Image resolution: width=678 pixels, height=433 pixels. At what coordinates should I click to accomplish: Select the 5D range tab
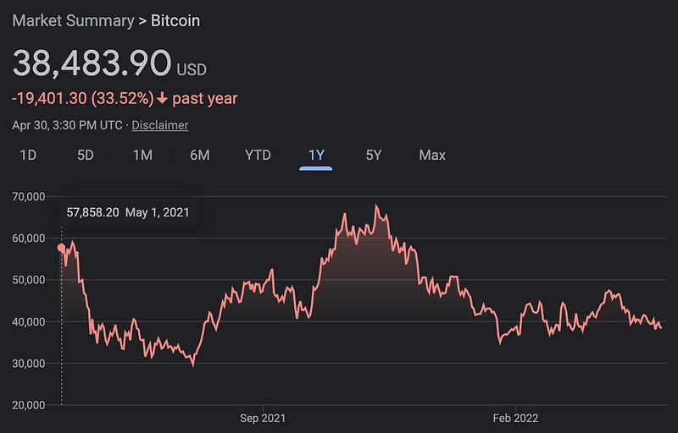click(86, 155)
